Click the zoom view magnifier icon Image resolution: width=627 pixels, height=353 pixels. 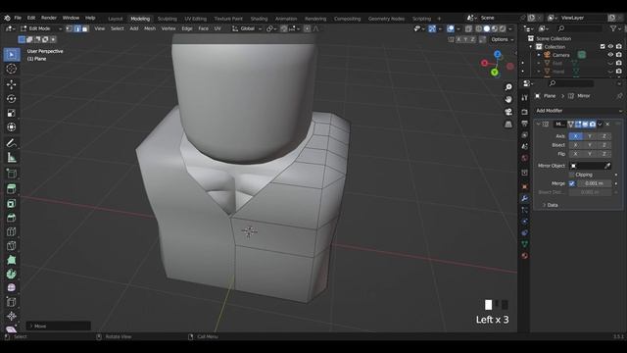508,87
